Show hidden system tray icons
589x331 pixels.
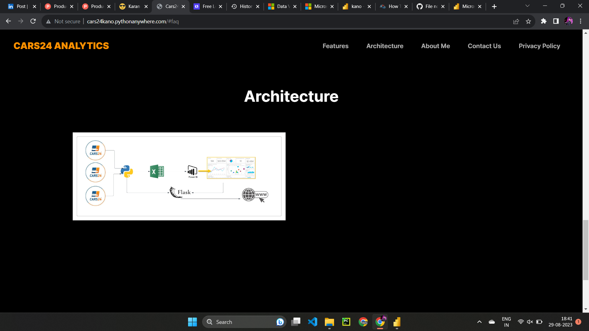point(479,322)
